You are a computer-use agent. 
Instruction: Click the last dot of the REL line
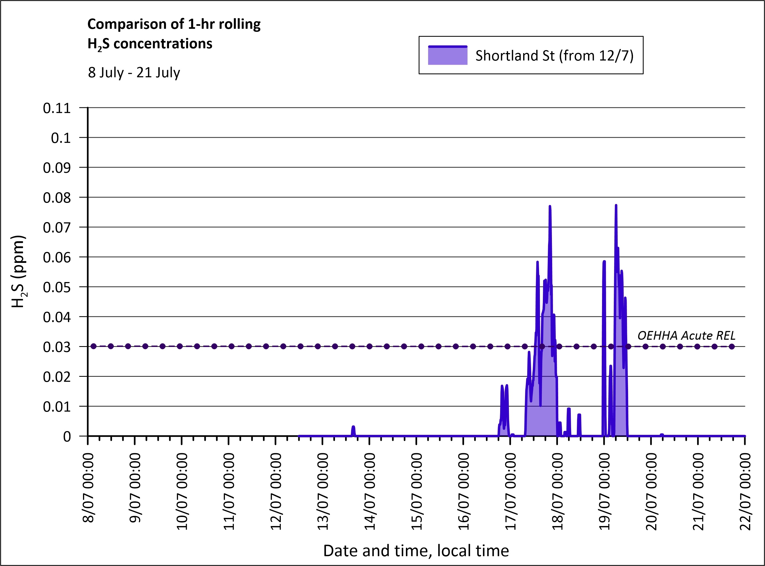click(732, 346)
